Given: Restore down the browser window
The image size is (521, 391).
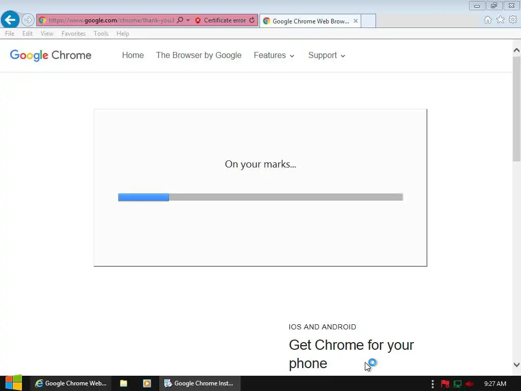Looking at the screenshot, I should 494,6.
